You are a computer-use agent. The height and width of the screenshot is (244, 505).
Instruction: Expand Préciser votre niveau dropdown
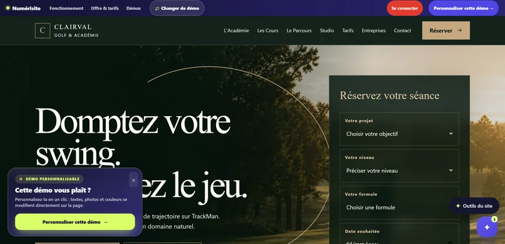[399, 170]
